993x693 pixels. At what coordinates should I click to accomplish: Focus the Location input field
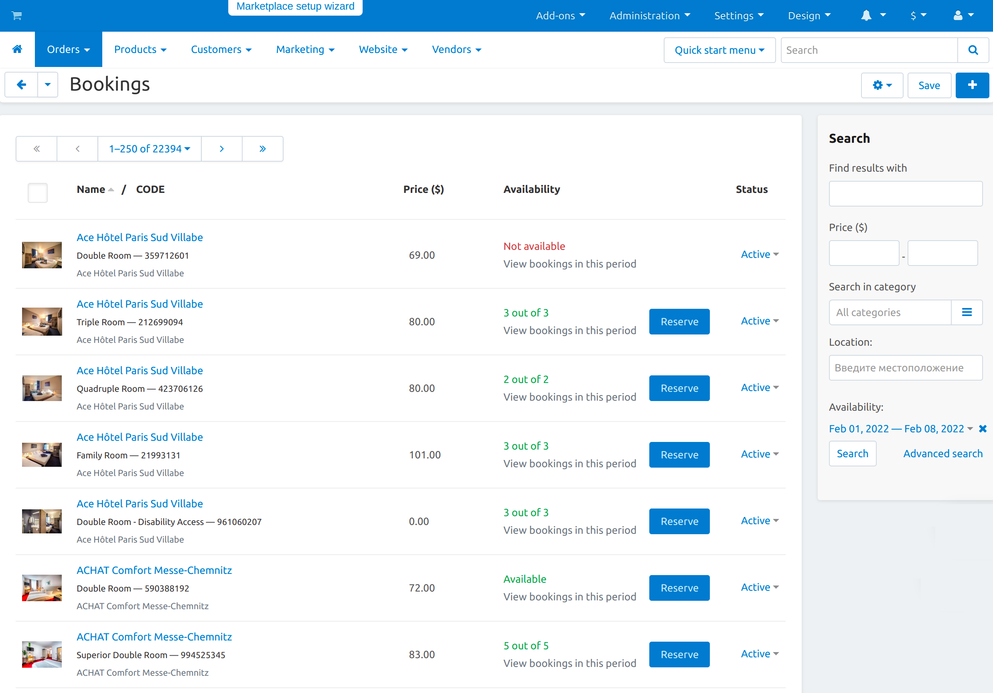[x=906, y=368]
